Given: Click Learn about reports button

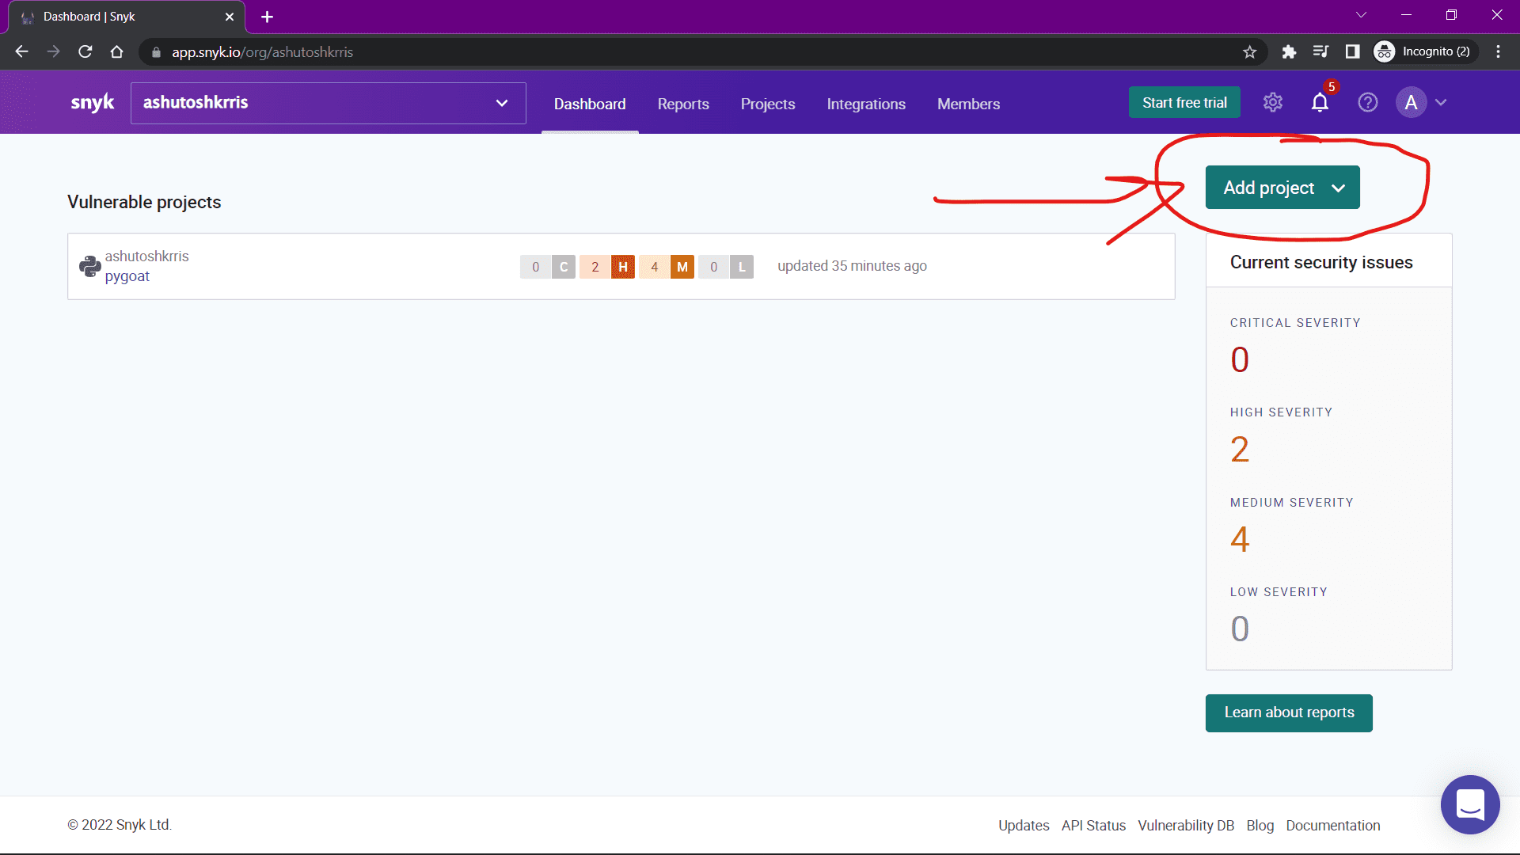Looking at the screenshot, I should click(x=1290, y=712).
